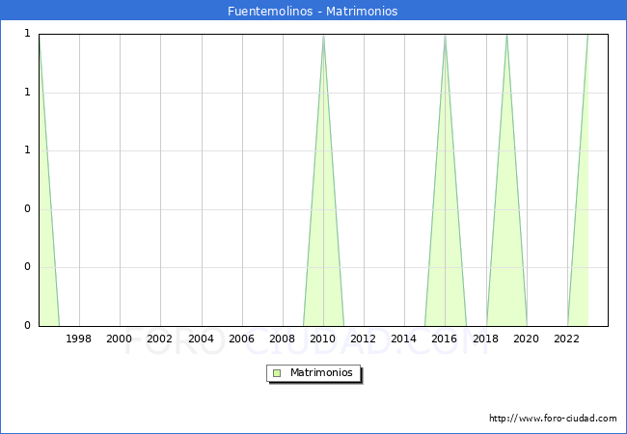Click the 2010 peak of the chart
This screenshot has height=434, width=627.
point(323,36)
